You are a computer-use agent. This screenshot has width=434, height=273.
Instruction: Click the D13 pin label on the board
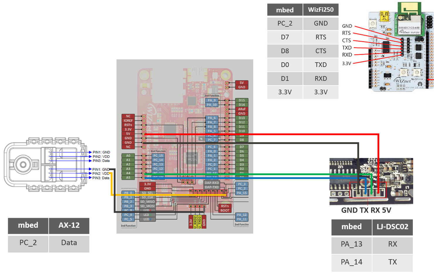click(242, 118)
